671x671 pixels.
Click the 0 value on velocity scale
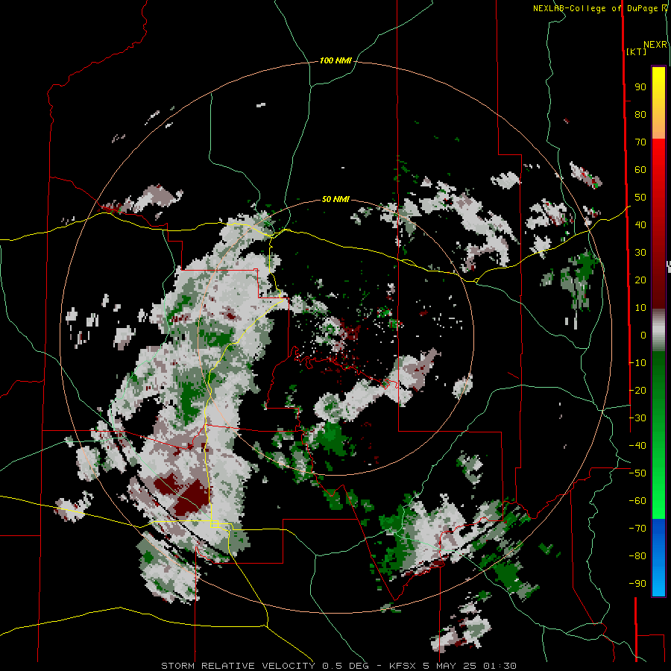point(643,335)
